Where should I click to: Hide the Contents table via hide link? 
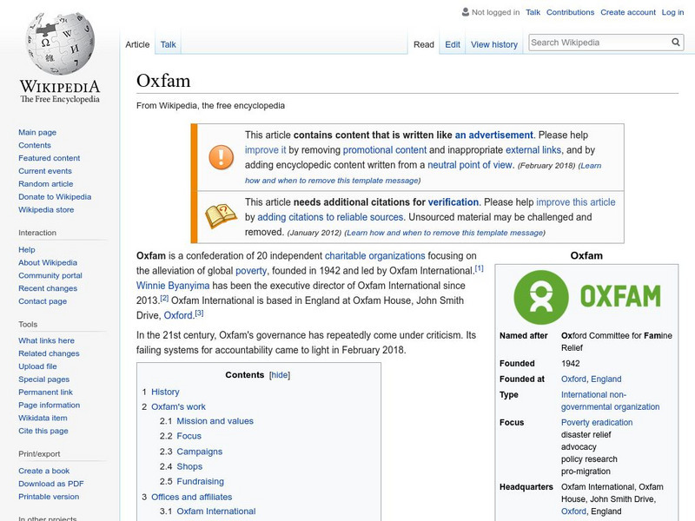point(280,375)
